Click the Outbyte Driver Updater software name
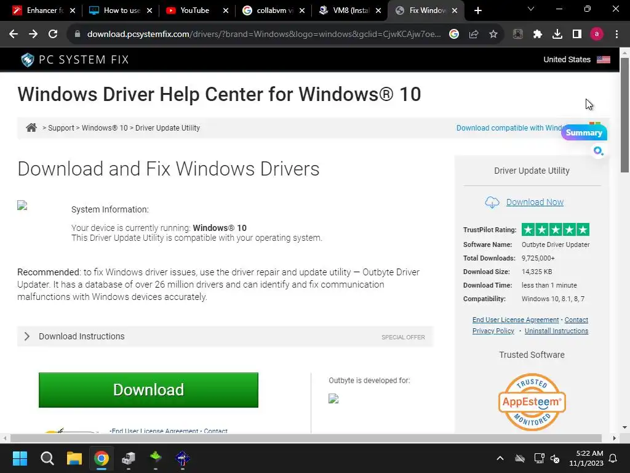Image resolution: width=630 pixels, height=473 pixels. (x=556, y=245)
